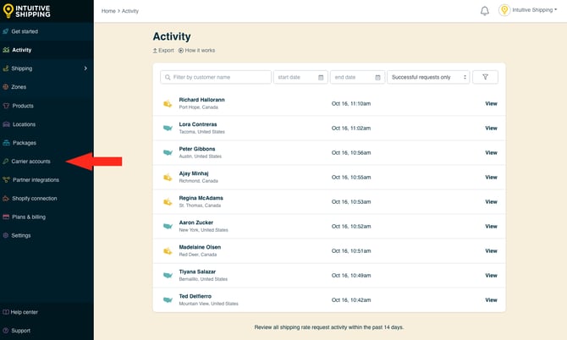Click the Support question mark icon
567x340 pixels.
click(x=5, y=330)
